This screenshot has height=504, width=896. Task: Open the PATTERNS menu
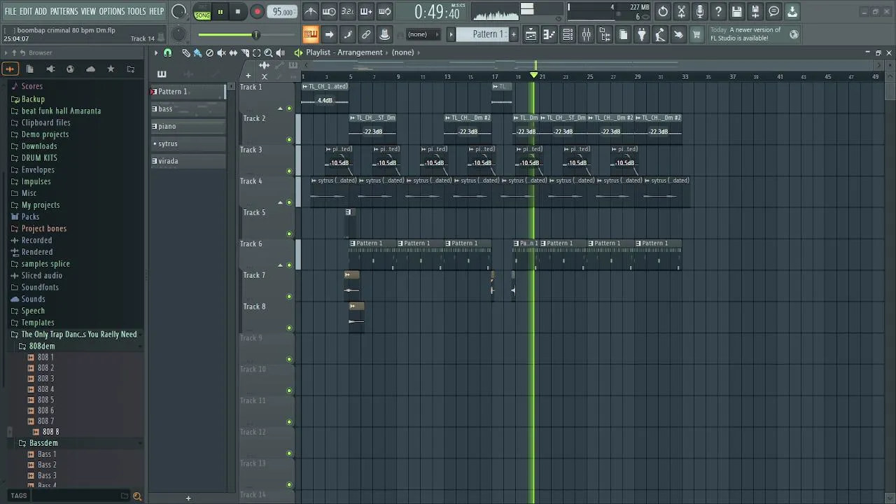(x=64, y=11)
